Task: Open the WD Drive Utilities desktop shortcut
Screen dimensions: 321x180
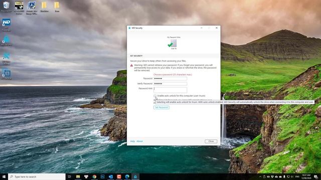Action: point(6,59)
